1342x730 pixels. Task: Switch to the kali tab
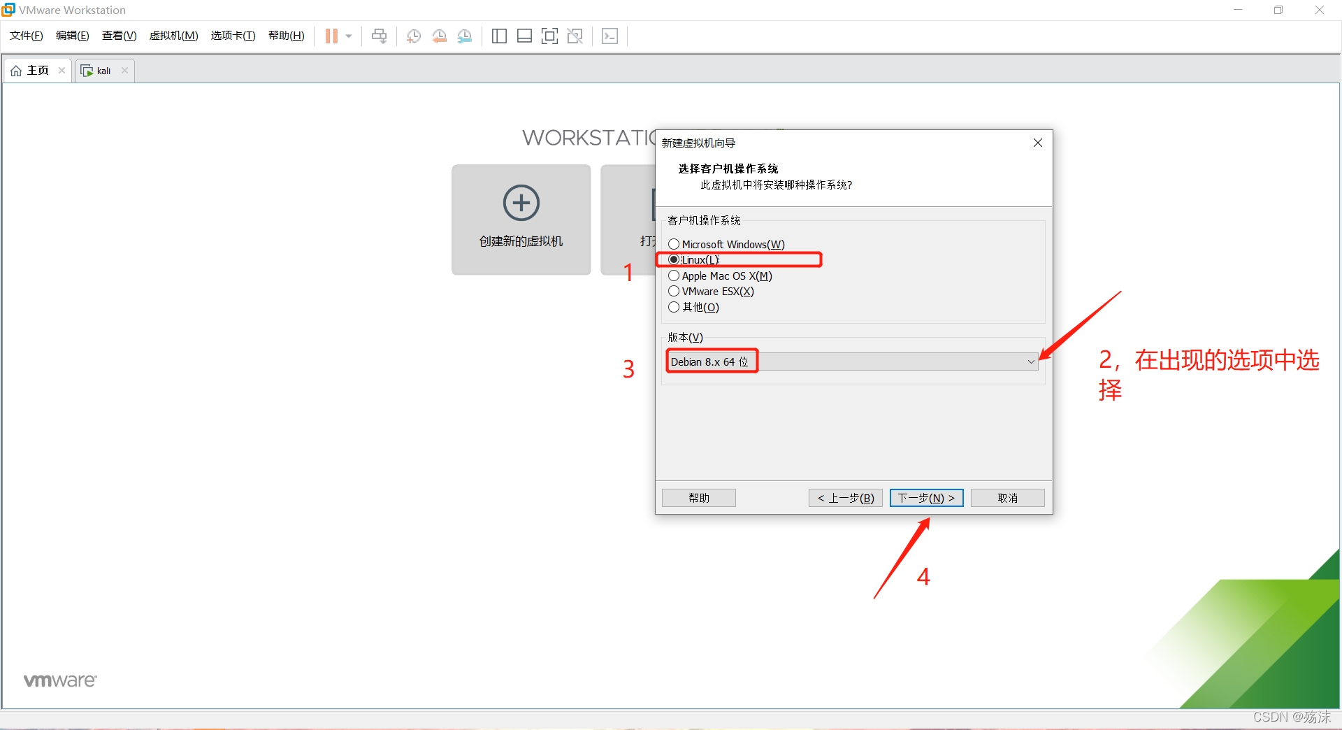[103, 71]
